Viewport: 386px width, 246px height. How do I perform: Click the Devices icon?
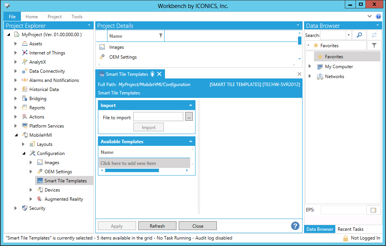[x=40, y=190]
